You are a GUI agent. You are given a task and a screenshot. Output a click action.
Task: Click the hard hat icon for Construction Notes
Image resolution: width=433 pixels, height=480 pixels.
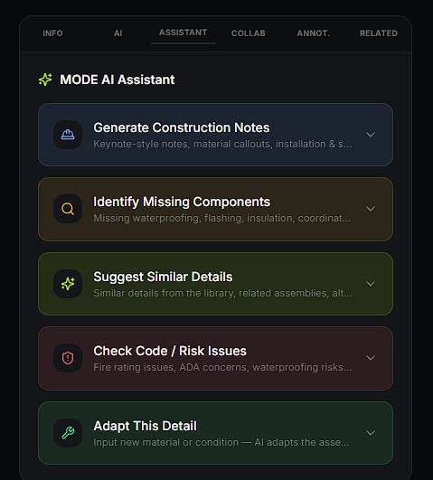pos(68,135)
